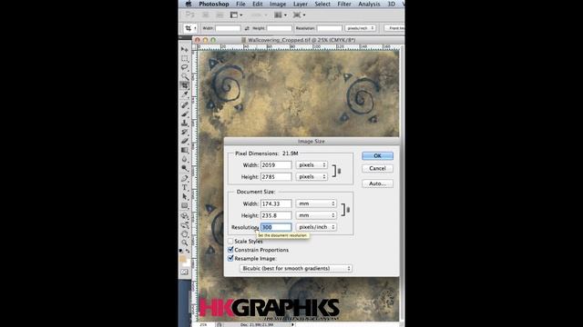Select the Lasso tool

click(x=185, y=67)
